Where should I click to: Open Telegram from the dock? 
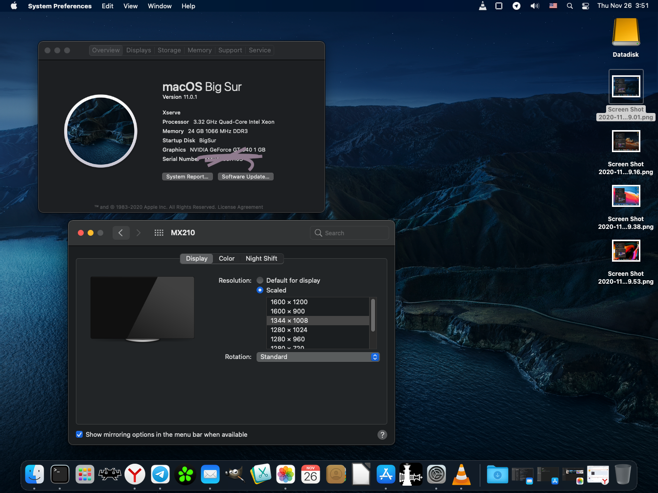click(x=160, y=474)
